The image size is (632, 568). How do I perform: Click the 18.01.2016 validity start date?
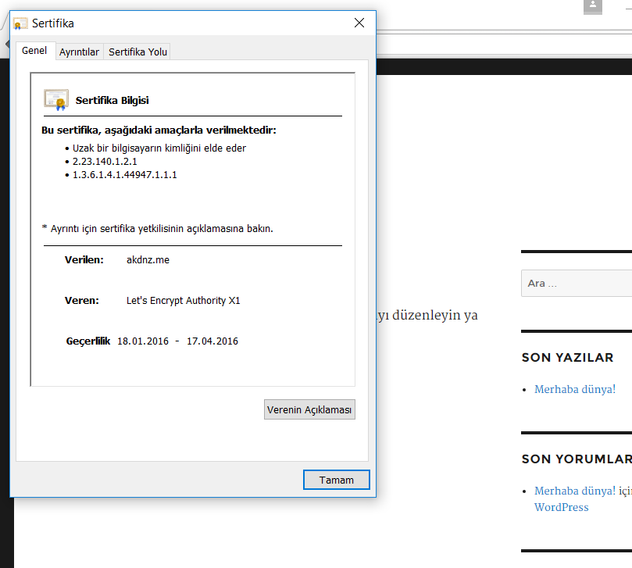click(x=143, y=341)
